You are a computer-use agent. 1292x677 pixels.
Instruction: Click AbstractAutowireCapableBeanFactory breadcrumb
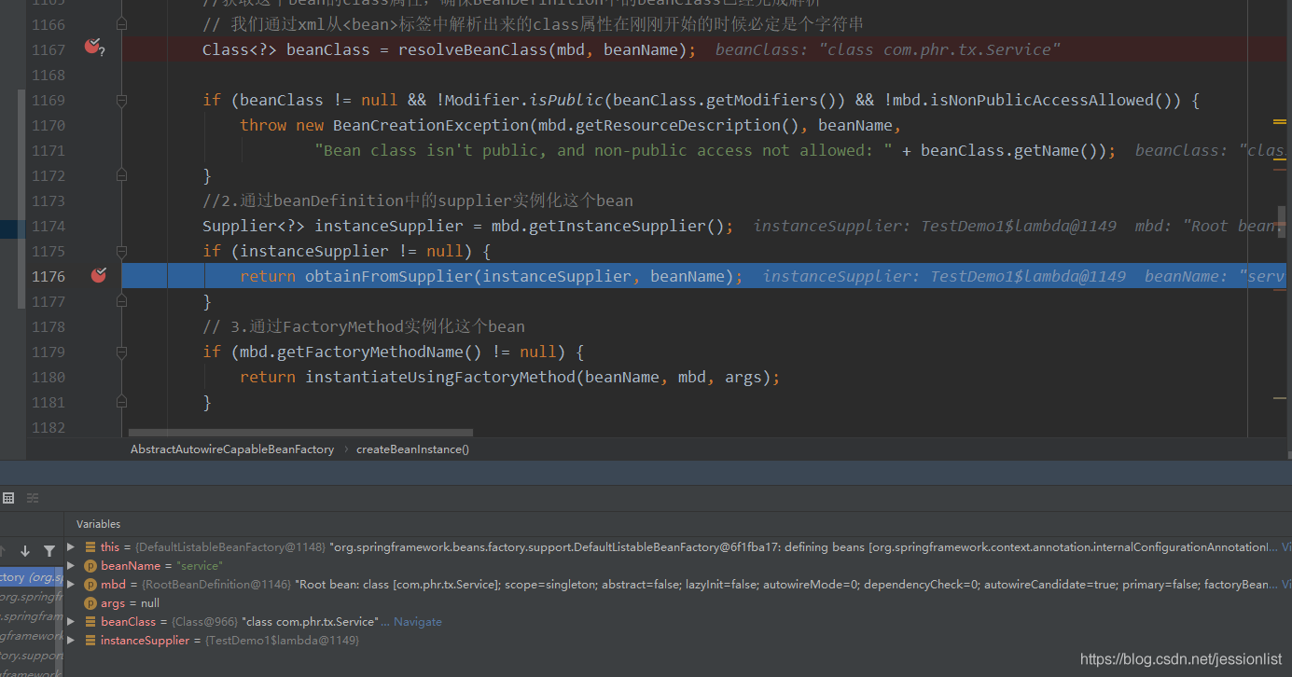[x=232, y=449]
